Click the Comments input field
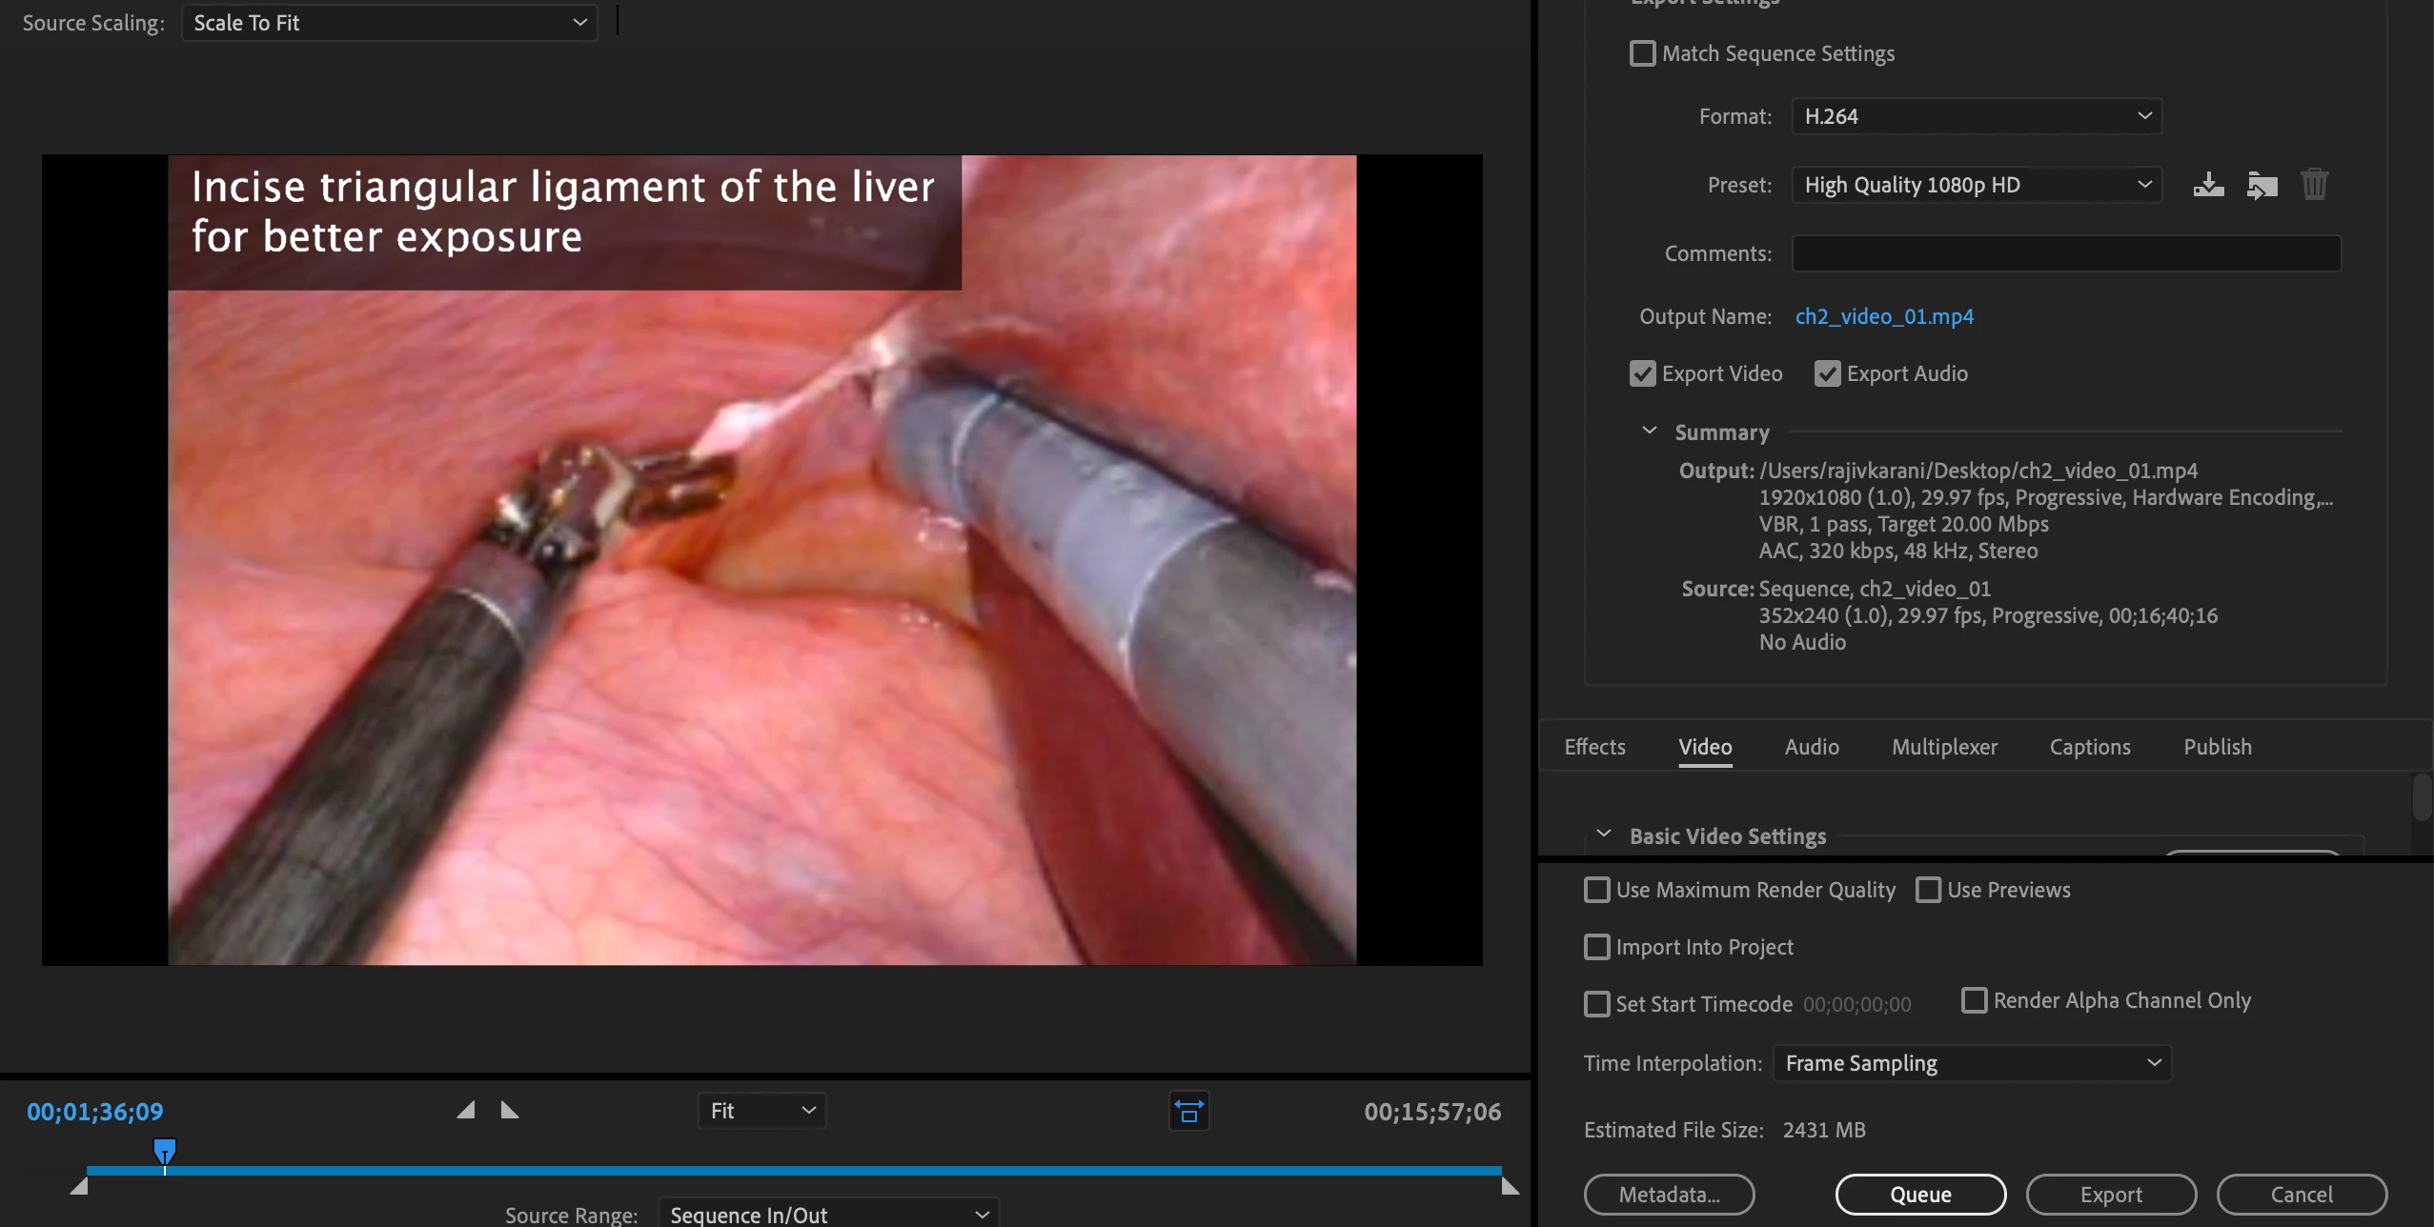Image resolution: width=2434 pixels, height=1227 pixels. [2065, 253]
